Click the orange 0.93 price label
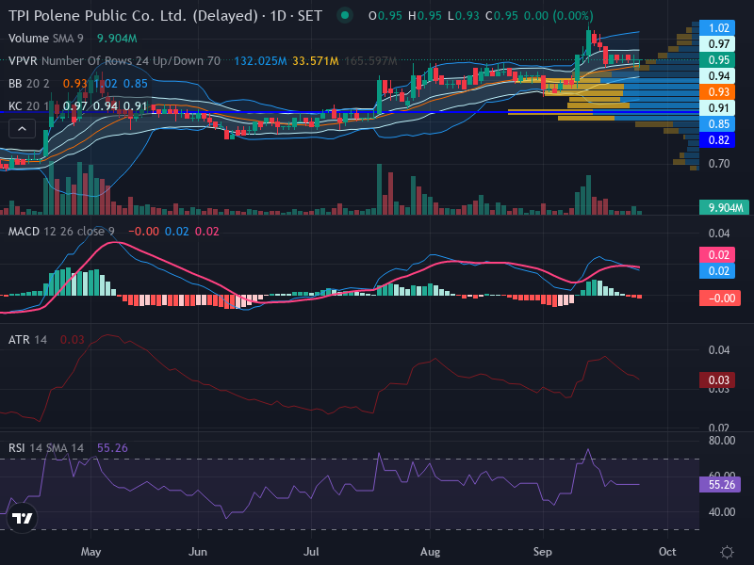Viewport: 754px width, 565px height. click(x=717, y=91)
